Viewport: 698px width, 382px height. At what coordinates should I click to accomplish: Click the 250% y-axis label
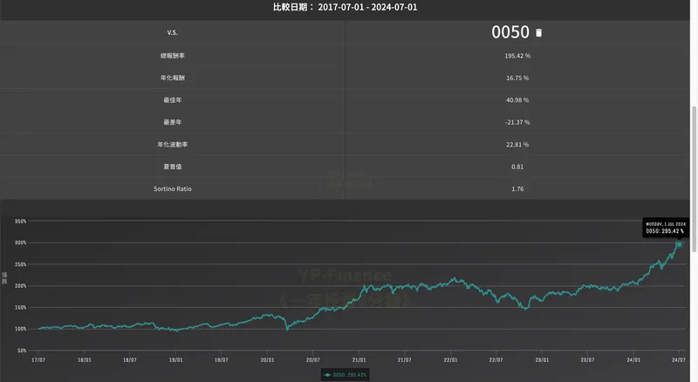[x=20, y=264]
